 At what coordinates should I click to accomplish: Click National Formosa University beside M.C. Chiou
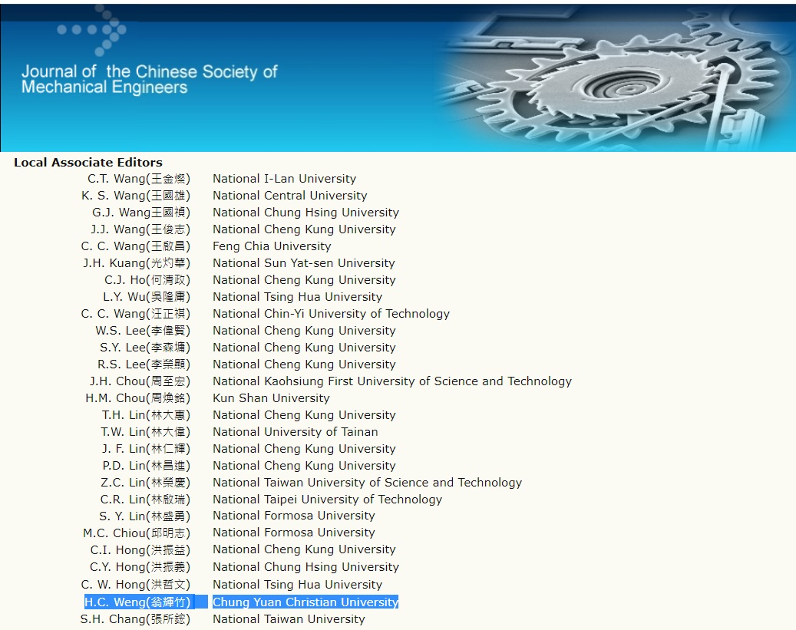click(x=294, y=533)
